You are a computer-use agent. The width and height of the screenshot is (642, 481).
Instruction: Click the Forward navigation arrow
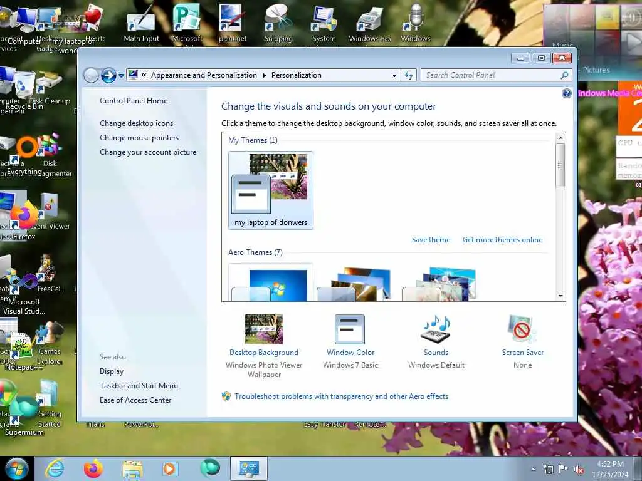[x=108, y=75]
